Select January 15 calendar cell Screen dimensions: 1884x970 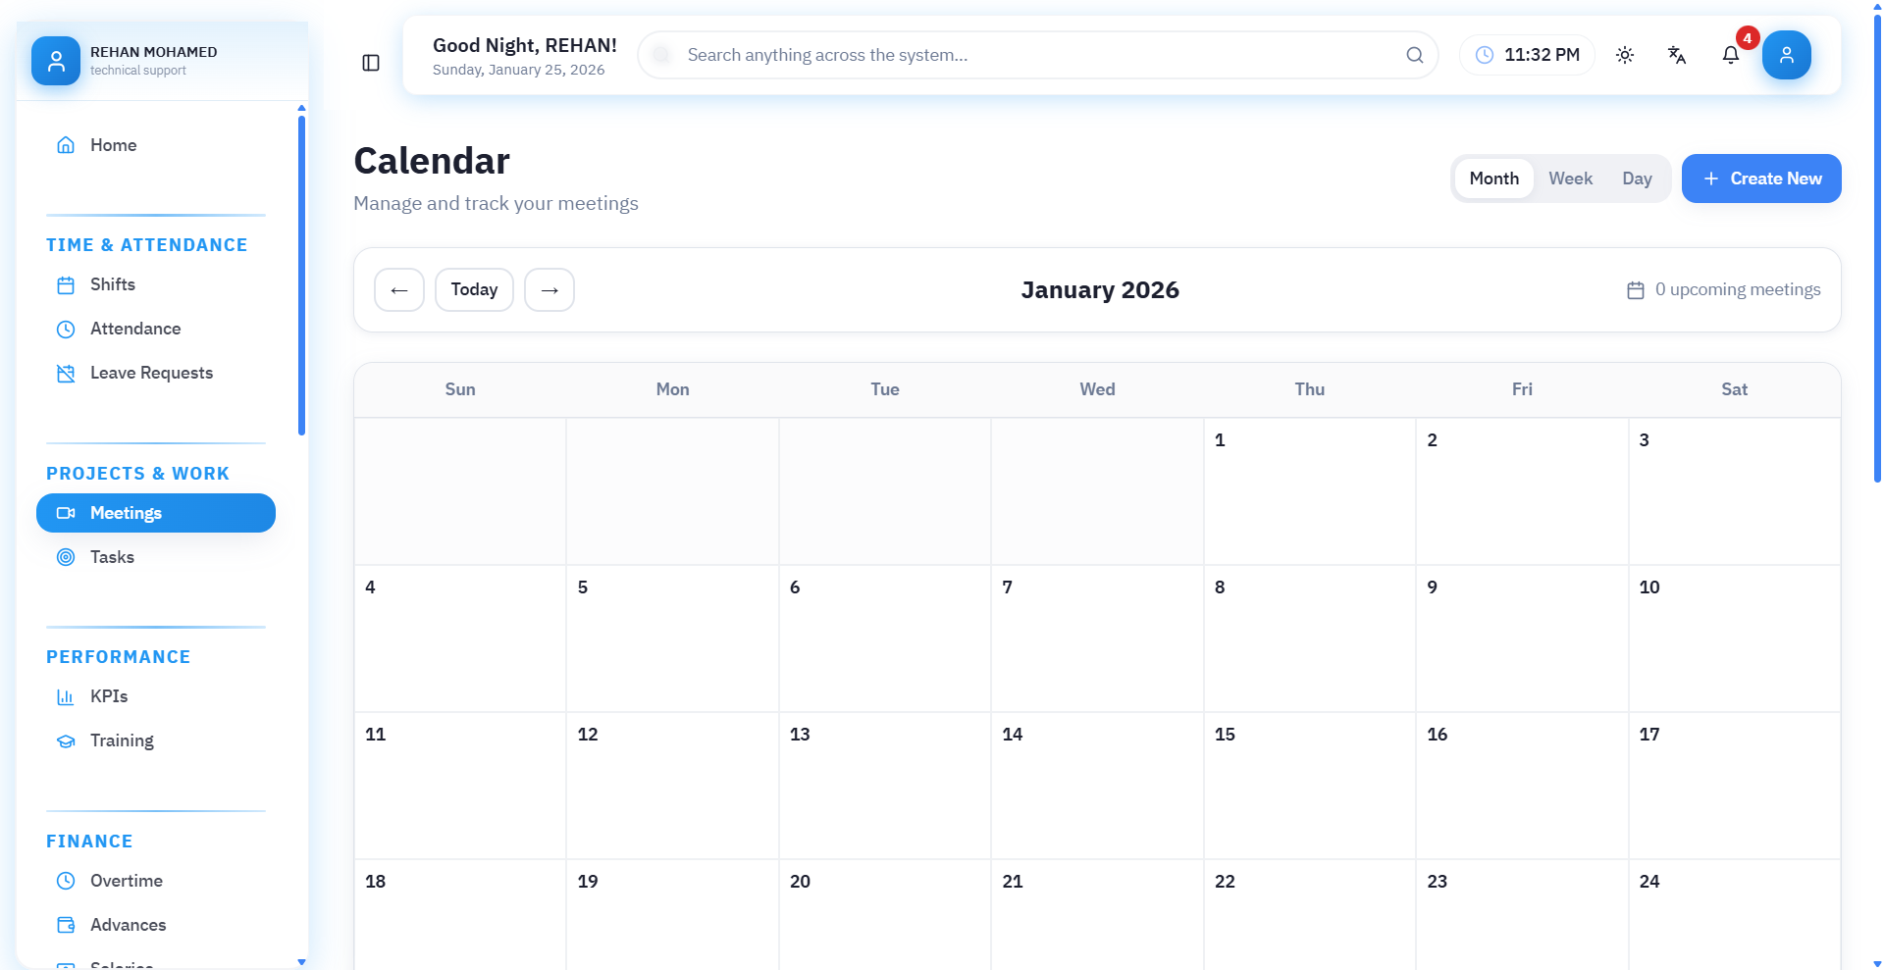(1309, 785)
